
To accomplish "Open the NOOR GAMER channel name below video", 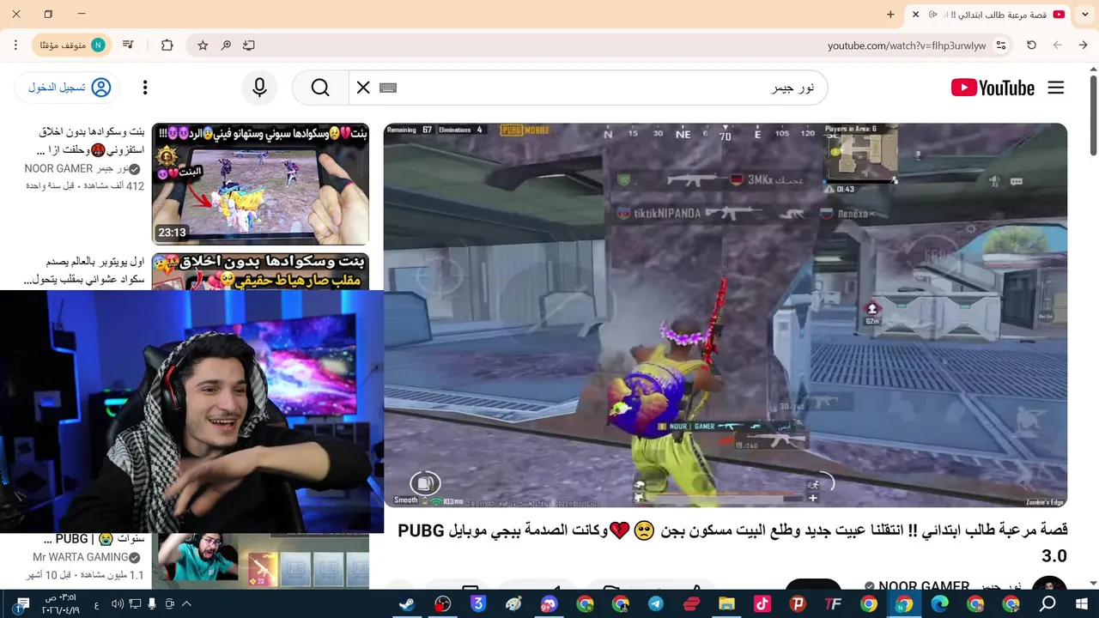I will click(924, 586).
